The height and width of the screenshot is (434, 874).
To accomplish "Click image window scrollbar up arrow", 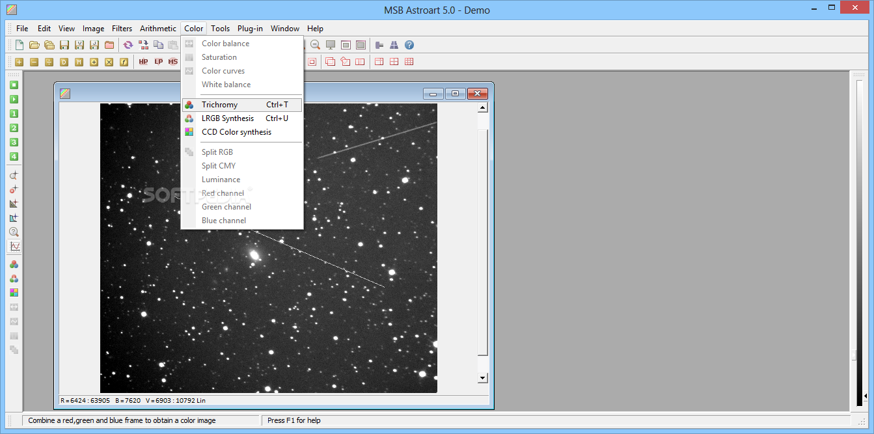I will pos(482,108).
